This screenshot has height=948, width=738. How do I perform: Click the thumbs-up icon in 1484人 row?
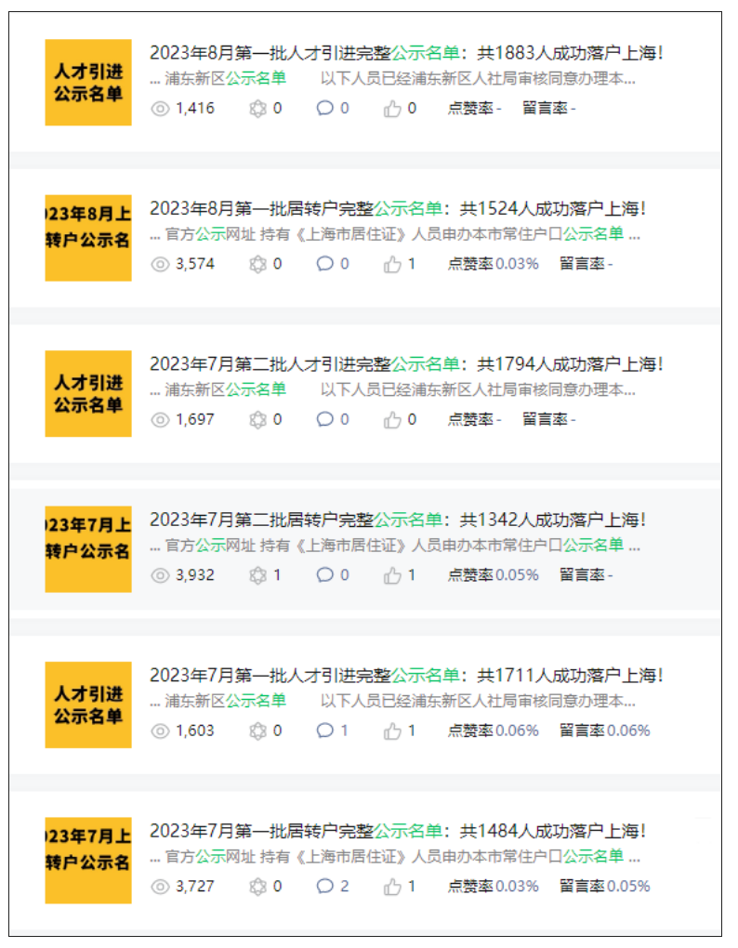coord(392,887)
